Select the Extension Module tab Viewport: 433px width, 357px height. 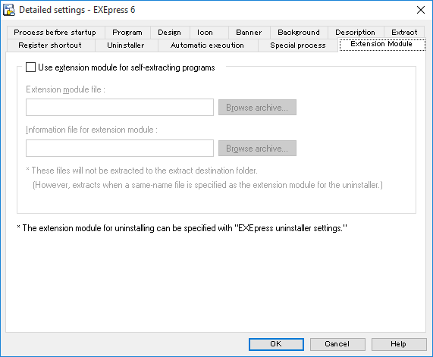(x=381, y=44)
